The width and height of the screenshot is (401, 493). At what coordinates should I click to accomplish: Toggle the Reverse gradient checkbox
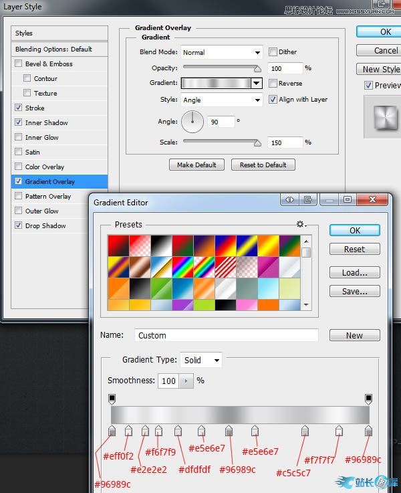(273, 84)
